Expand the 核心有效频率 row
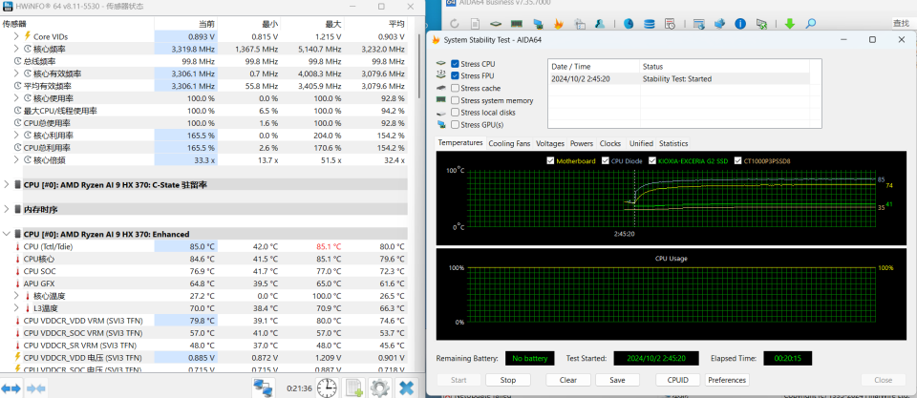Screen dimensions: 917x398 [x=16, y=73]
